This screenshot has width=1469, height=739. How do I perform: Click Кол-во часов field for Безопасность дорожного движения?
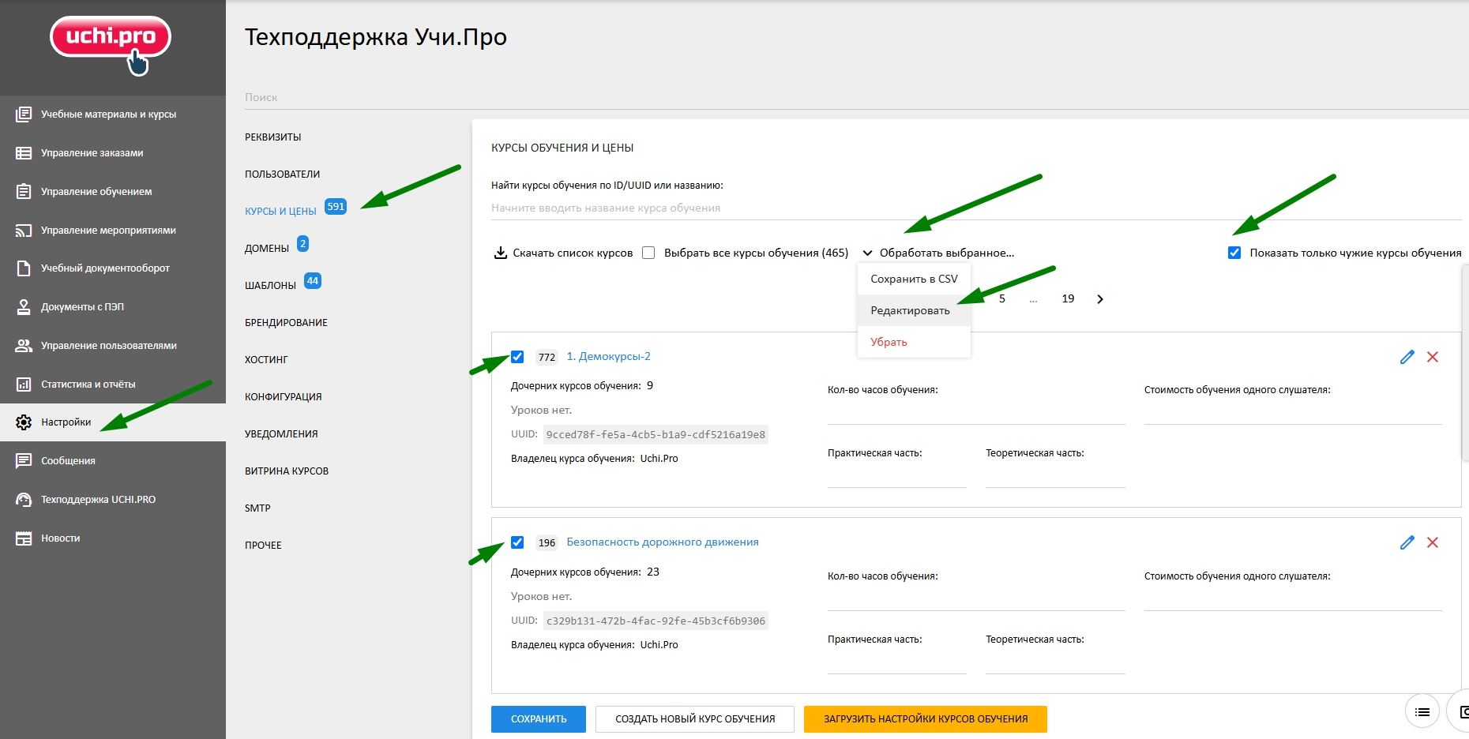pos(976,598)
